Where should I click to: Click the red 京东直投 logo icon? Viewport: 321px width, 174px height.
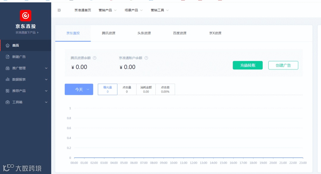26,15
